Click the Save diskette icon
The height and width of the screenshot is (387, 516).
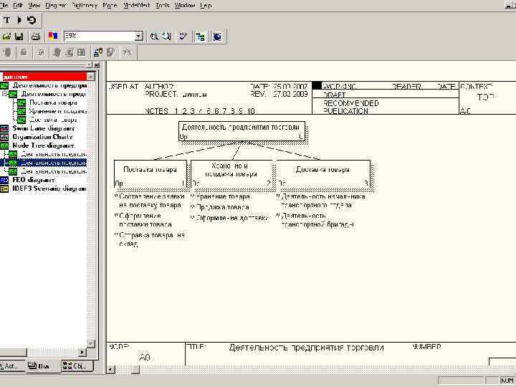click(19, 36)
